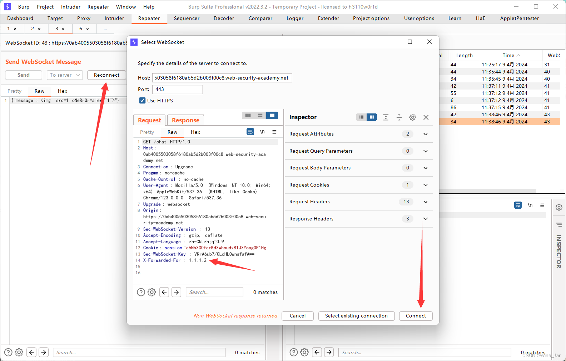Image resolution: width=566 pixels, height=361 pixels.
Task: Open the Proxy tab
Action: point(84,18)
